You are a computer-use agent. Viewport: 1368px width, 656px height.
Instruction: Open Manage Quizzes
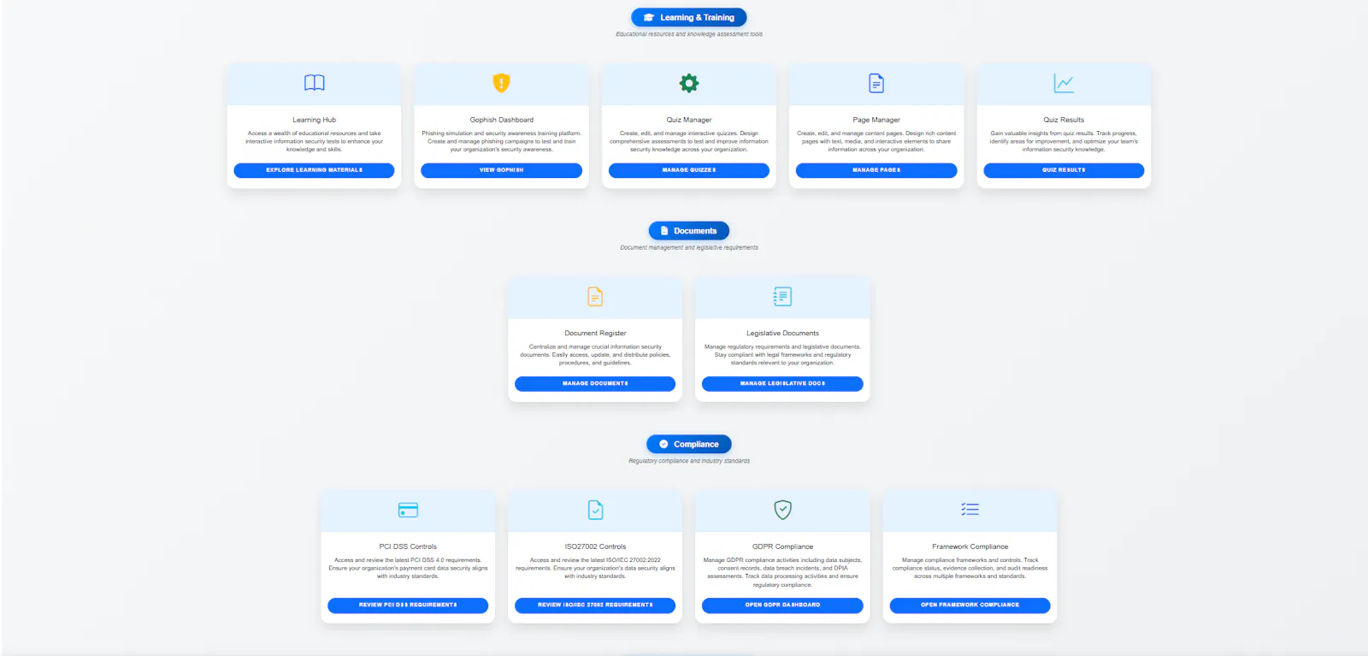pos(689,170)
